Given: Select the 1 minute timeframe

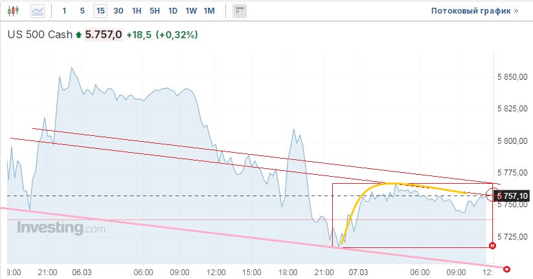Looking at the screenshot, I should pyautogui.click(x=64, y=11).
